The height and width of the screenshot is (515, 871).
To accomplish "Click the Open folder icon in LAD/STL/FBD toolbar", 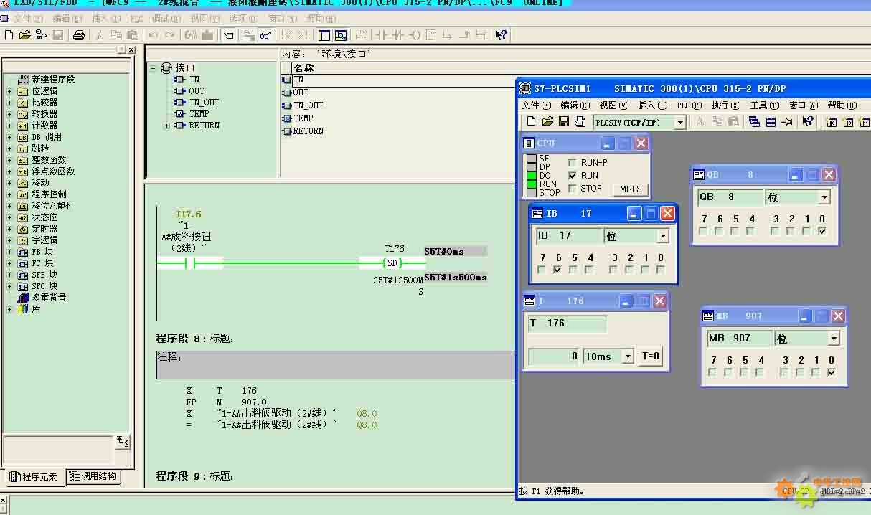I will coord(24,34).
